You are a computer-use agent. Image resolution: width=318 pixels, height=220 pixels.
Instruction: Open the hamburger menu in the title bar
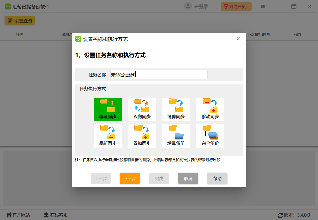[263, 6]
